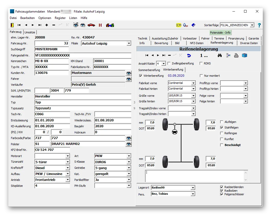Open the blue question mark help icon
This screenshot has height=215, width=271.
point(259,25)
